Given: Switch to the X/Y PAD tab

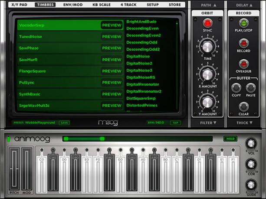Looking at the screenshot, I should [x=19, y=5].
